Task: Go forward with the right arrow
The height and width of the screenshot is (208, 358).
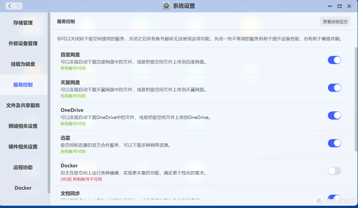Action: point(18,6)
